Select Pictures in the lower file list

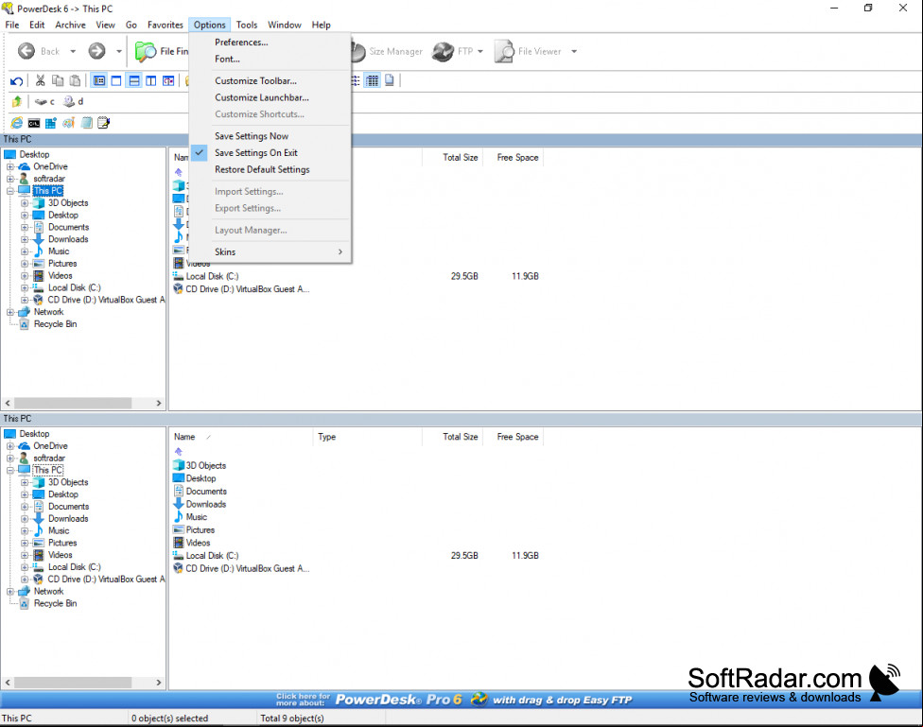pos(200,529)
